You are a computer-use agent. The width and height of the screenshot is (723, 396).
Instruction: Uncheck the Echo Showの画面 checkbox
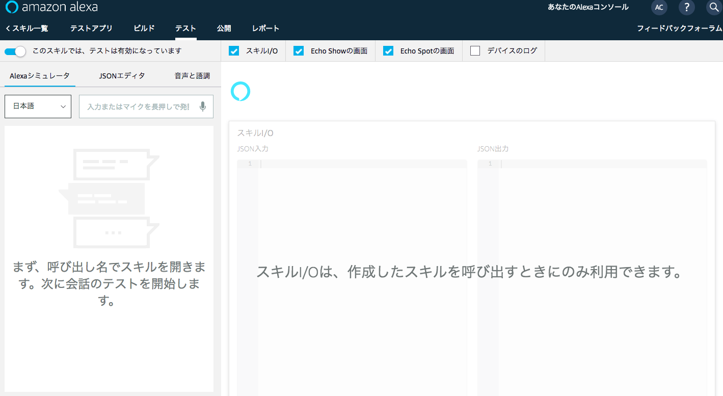[x=299, y=51]
